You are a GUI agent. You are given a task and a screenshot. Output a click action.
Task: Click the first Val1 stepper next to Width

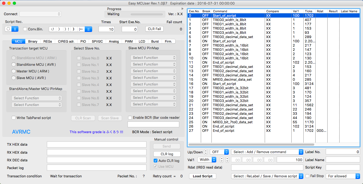(222, 160)
